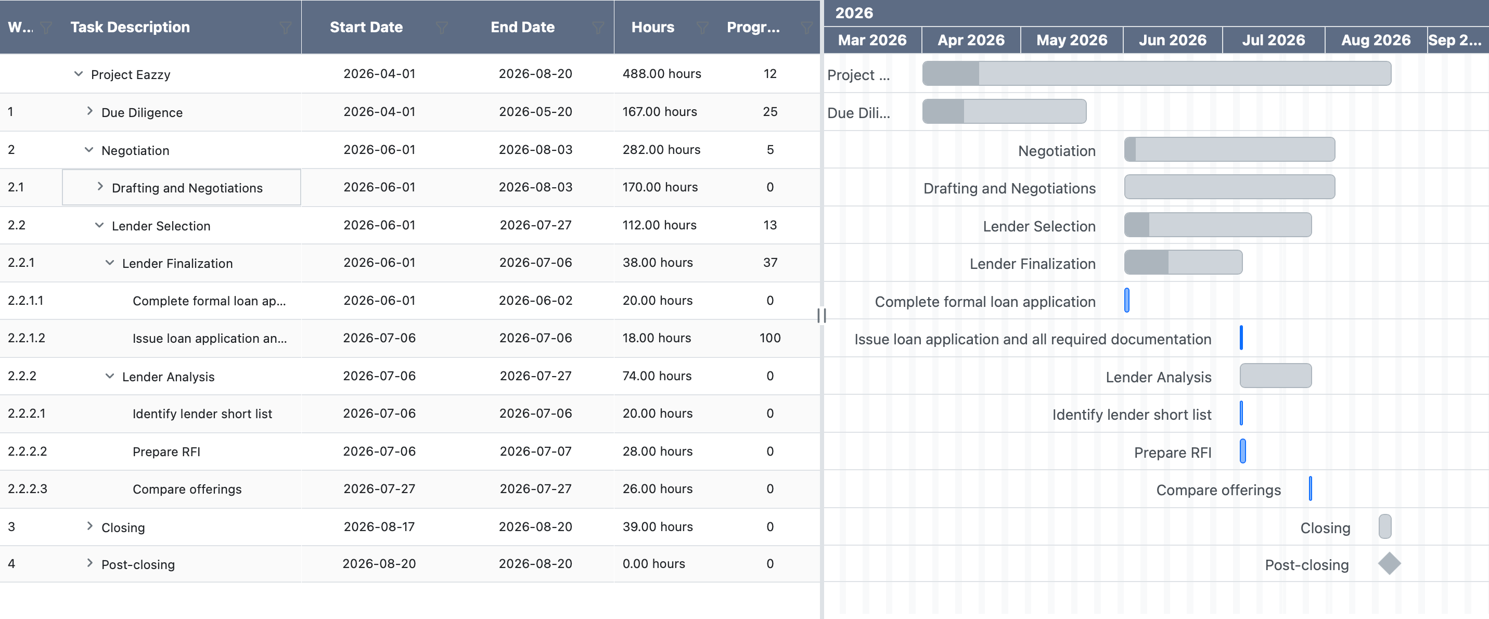Open filter on the Progress column
This screenshot has width=1489, height=619.
(806, 27)
